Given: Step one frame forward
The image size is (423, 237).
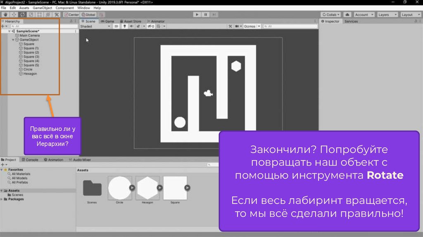Looking at the screenshot, I should [x=214, y=14].
